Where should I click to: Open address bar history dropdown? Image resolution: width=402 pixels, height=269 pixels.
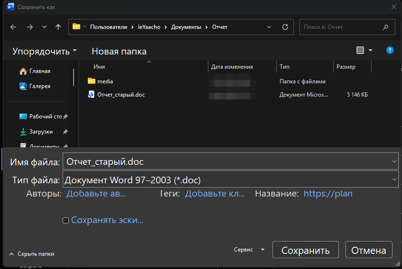[x=269, y=27]
